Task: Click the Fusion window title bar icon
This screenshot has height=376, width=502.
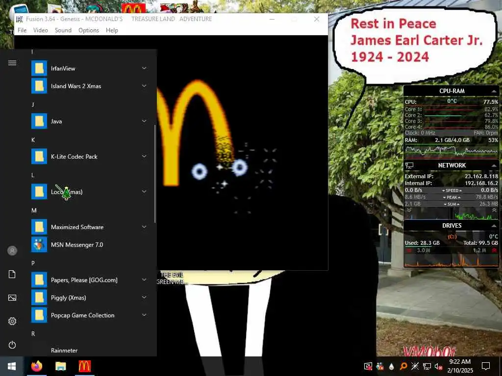Action: click(20, 19)
